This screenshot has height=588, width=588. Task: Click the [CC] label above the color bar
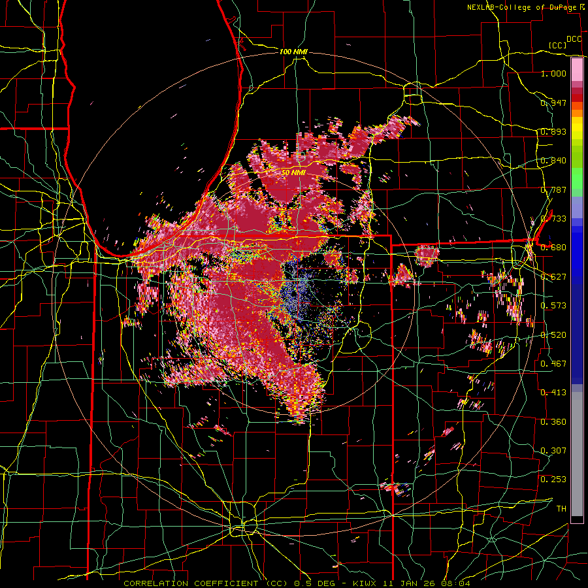click(x=557, y=45)
